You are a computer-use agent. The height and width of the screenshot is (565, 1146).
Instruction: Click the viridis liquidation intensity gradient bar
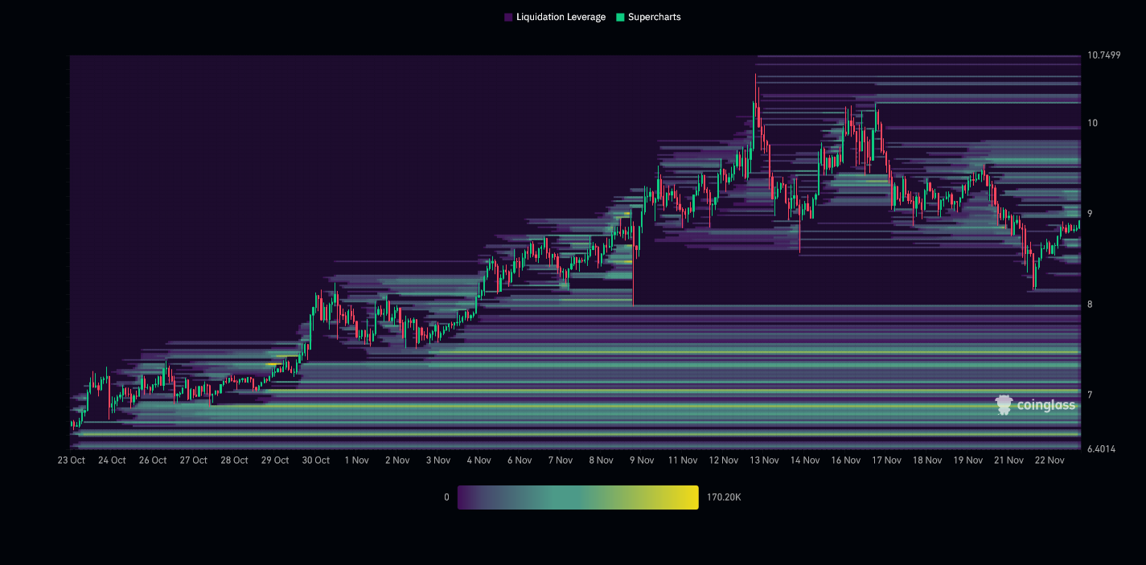pyautogui.click(x=577, y=497)
